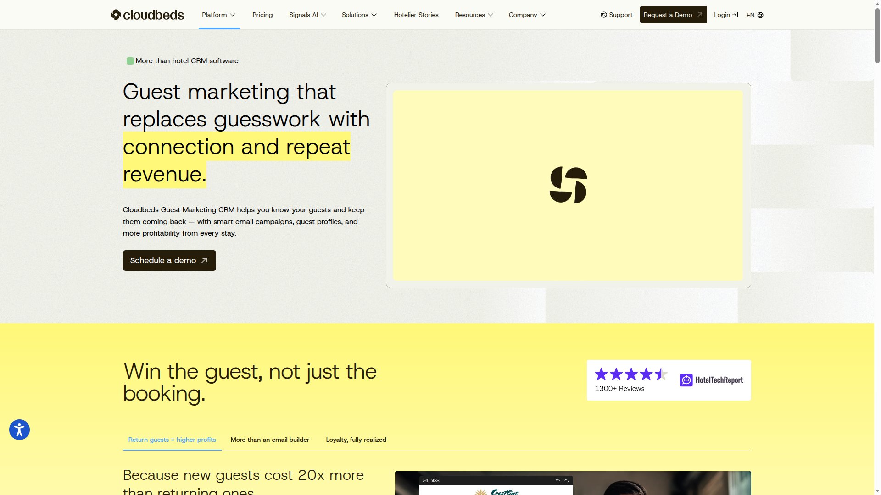Image resolution: width=881 pixels, height=495 pixels.
Task: Click the Cloudbeds S mark in yellow card
Action: click(x=568, y=185)
